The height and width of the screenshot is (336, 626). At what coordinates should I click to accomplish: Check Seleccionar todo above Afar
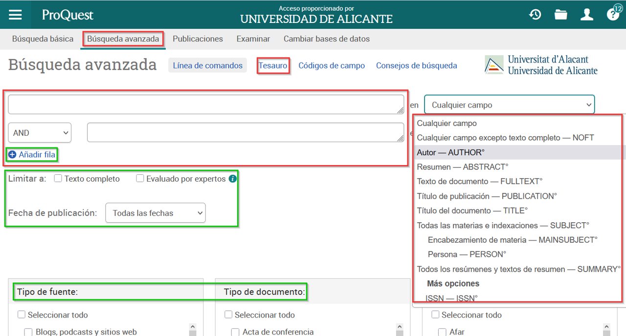pyautogui.click(x=435, y=315)
